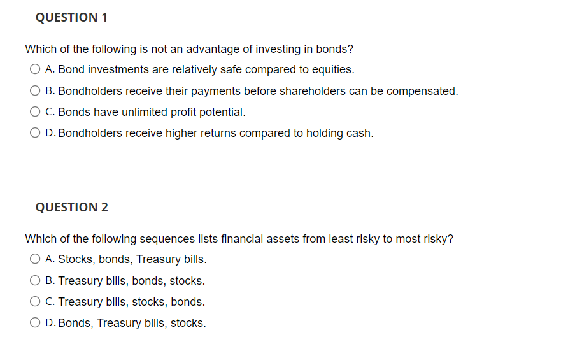The image size is (575, 358).
Task: Select radio for higher returns than cash
Action: tap(35, 133)
